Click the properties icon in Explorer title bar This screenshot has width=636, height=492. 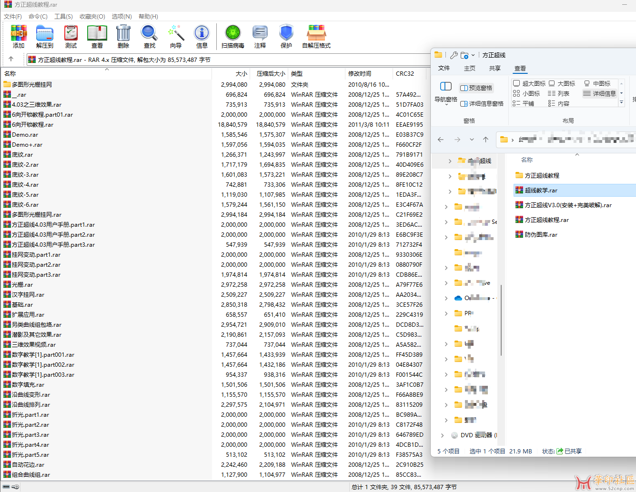(454, 55)
